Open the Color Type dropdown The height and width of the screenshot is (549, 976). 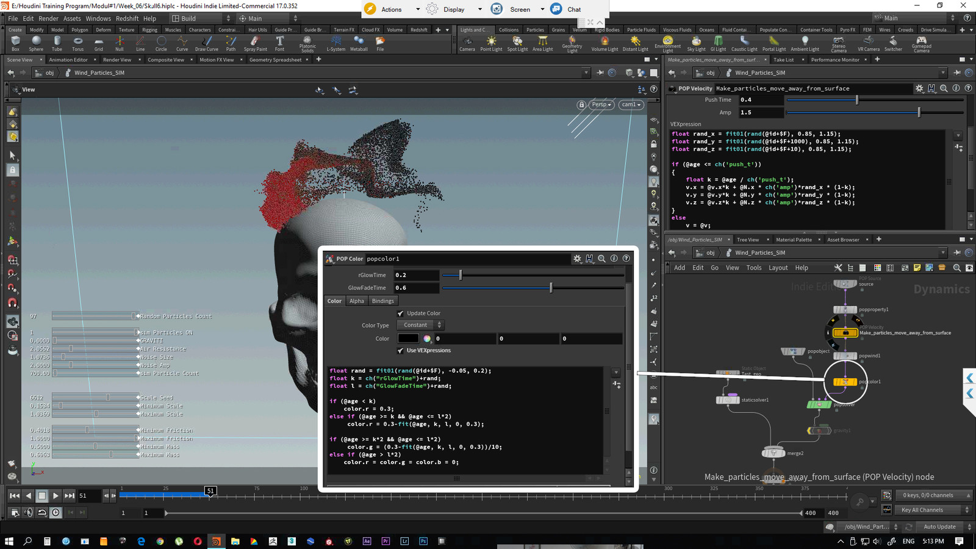pos(420,325)
